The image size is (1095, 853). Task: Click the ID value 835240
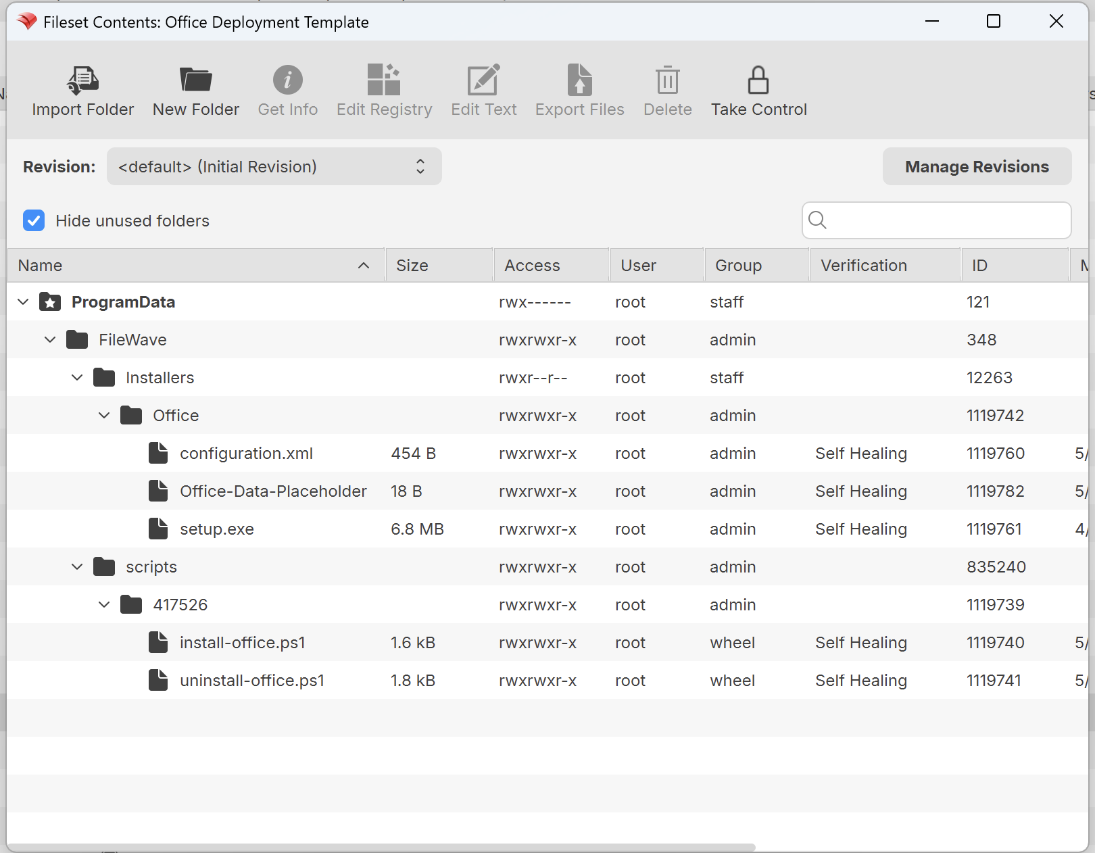coord(996,567)
